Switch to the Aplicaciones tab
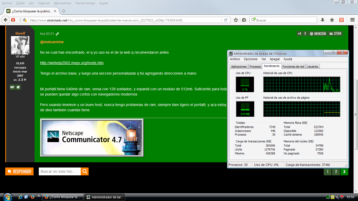 tap(239, 66)
